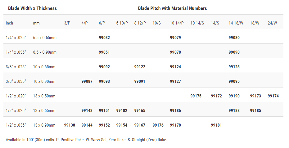
Task: Click the Blade Width x Thickness heading
Action: [32, 8]
